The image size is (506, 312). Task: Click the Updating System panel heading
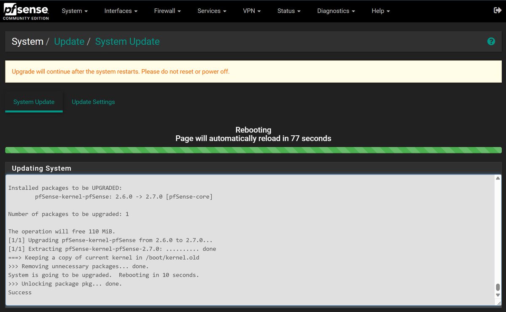pos(41,168)
